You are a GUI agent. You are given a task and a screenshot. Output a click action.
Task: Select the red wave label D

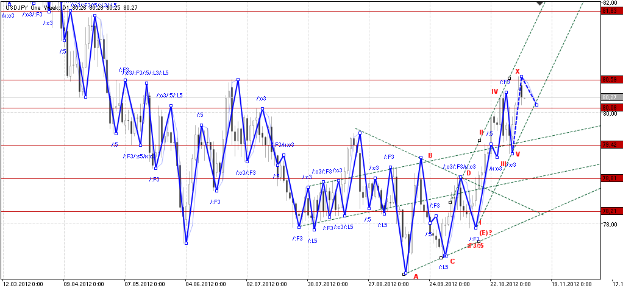point(468,173)
